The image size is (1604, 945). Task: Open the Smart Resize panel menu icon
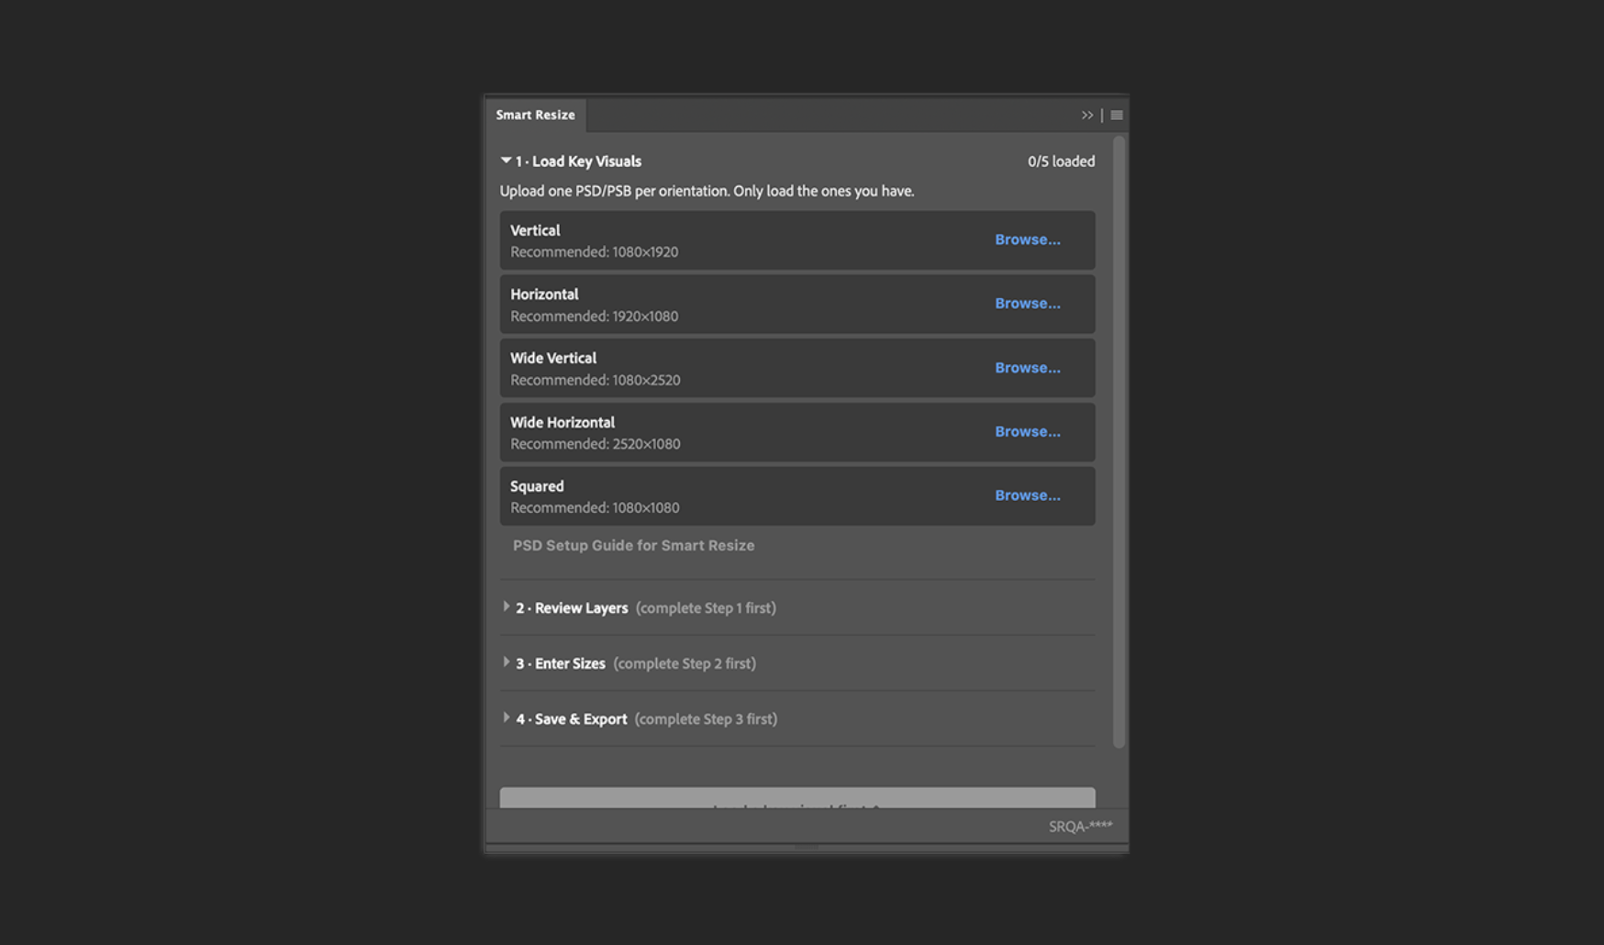pos(1117,116)
